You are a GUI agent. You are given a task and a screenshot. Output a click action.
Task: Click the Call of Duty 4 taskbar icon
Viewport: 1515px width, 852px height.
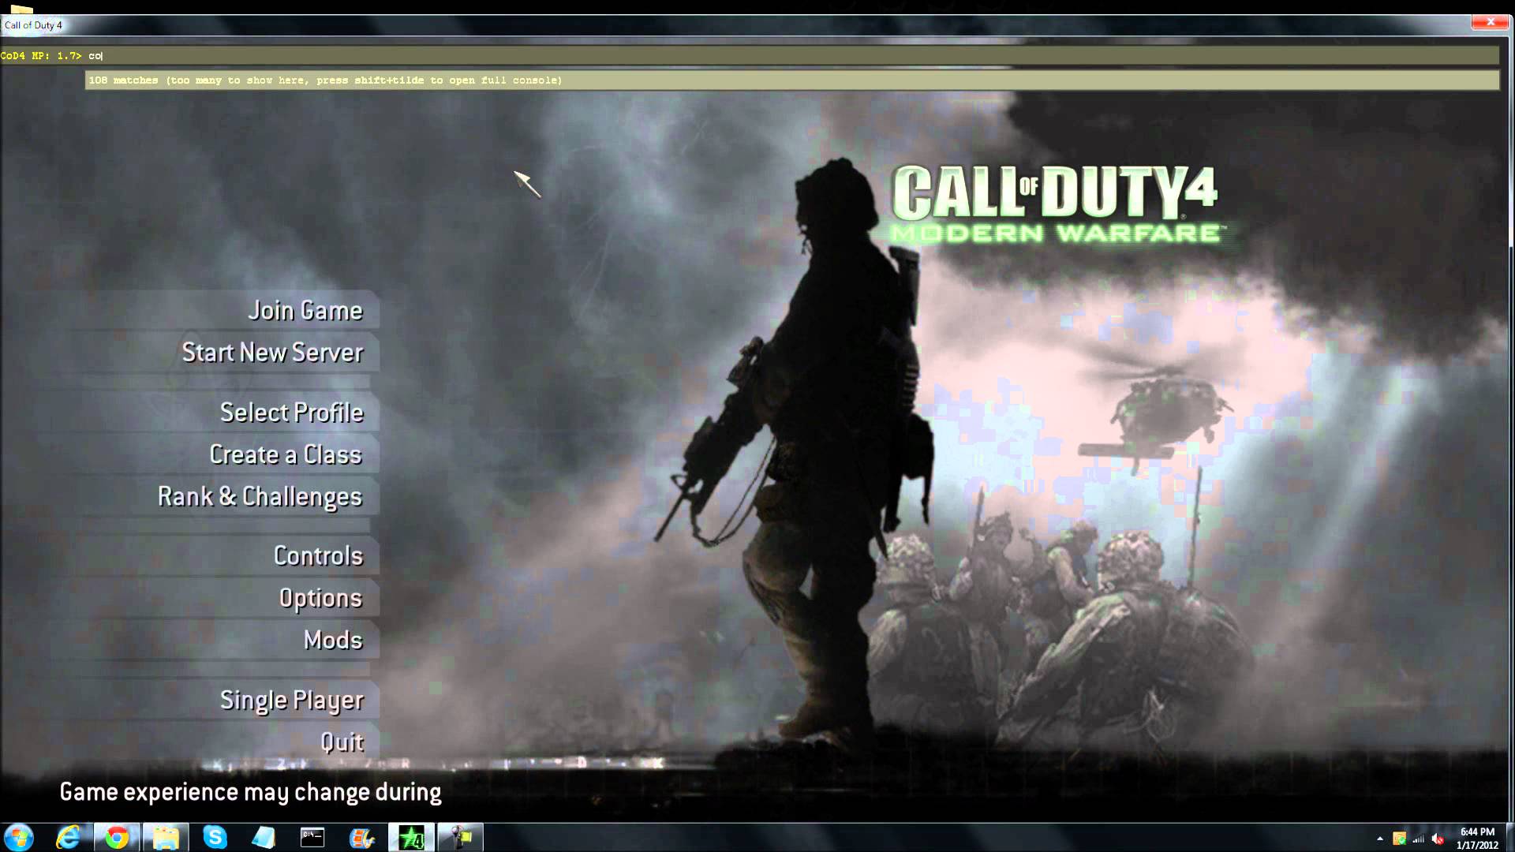click(410, 837)
